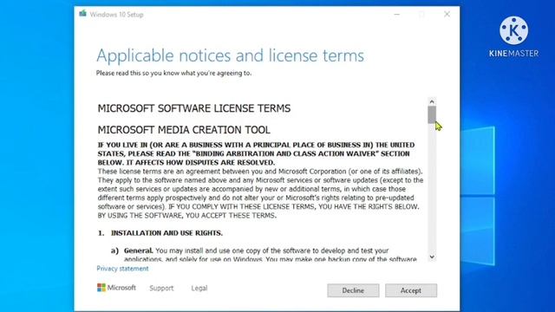
Task: Click the 'Windows 10 Setup' window title text
Action: coord(116,15)
